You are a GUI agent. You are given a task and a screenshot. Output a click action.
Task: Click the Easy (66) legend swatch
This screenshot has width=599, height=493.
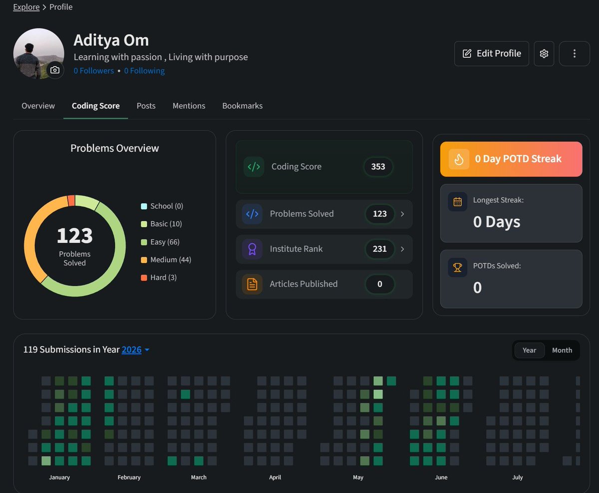(144, 242)
